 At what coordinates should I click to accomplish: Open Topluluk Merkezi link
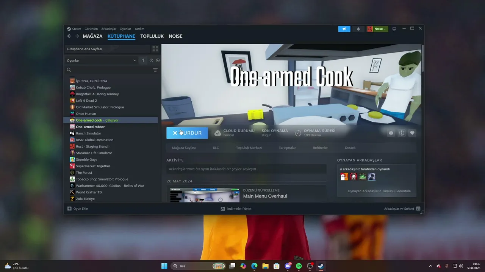(x=249, y=148)
